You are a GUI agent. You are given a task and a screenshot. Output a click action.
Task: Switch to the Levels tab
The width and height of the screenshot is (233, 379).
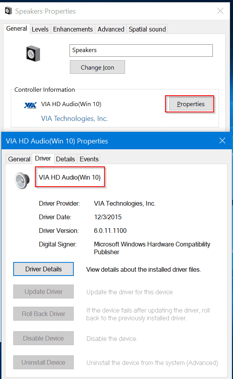(x=40, y=29)
